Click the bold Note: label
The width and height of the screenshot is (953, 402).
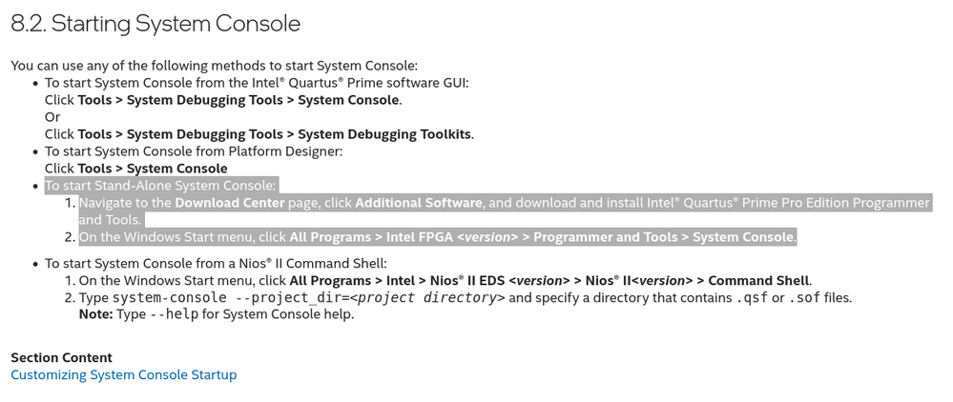pos(95,314)
